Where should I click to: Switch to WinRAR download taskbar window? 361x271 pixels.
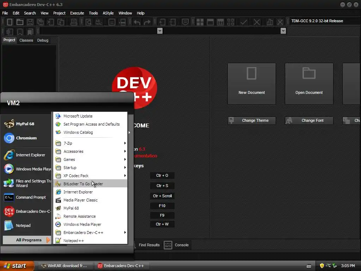coord(65,266)
